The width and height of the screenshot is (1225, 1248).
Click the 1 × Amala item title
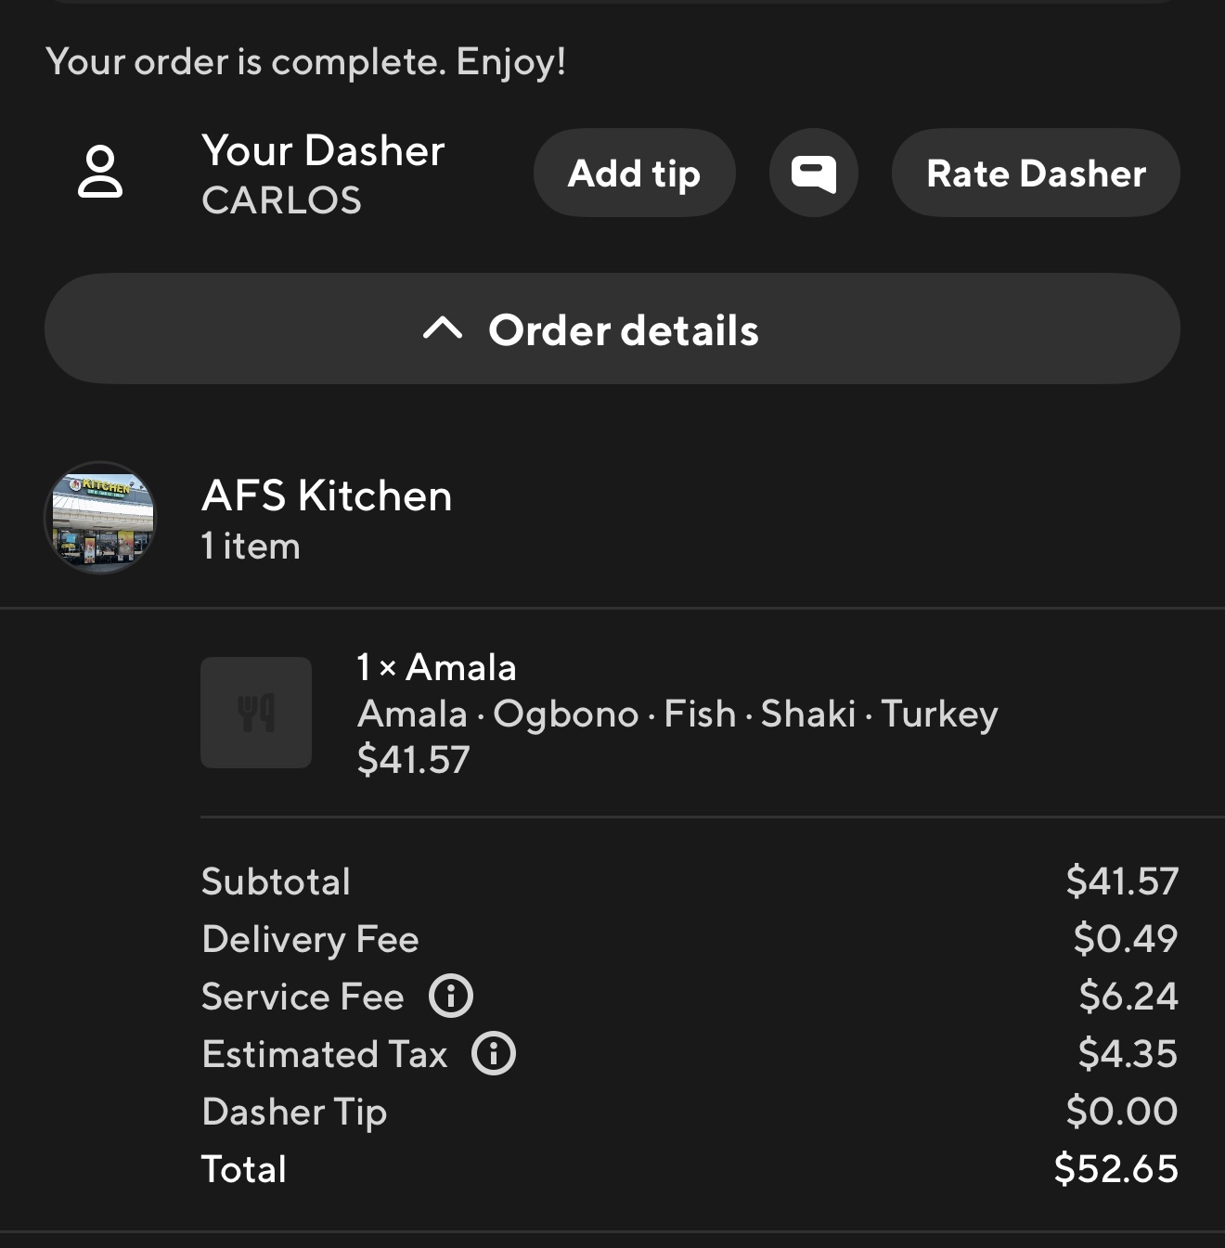(x=436, y=667)
